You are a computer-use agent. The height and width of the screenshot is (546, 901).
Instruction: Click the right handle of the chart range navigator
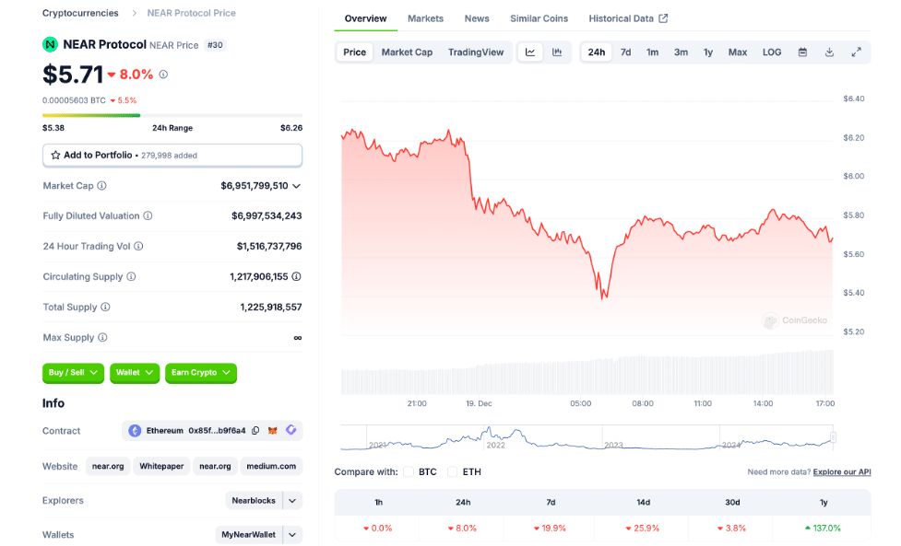pyautogui.click(x=833, y=437)
